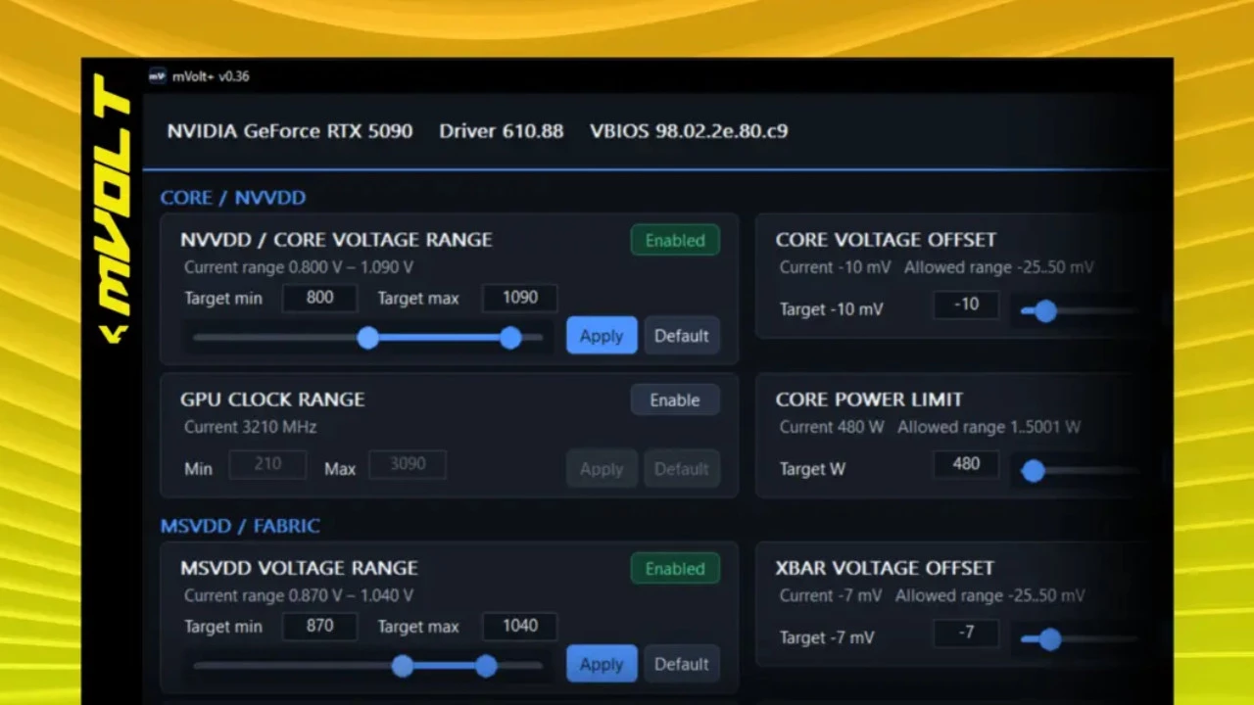This screenshot has width=1254, height=705.
Task: Click the "CORE / NVVDD" section heading
Action: tap(233, 198)
